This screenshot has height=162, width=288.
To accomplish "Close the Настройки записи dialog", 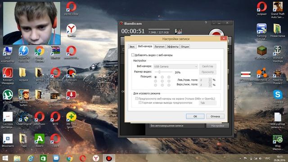I will 224,38.
